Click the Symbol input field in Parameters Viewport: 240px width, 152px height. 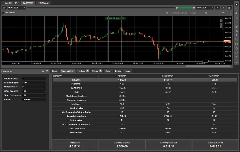pyautogui.click(x=34, y=99)
